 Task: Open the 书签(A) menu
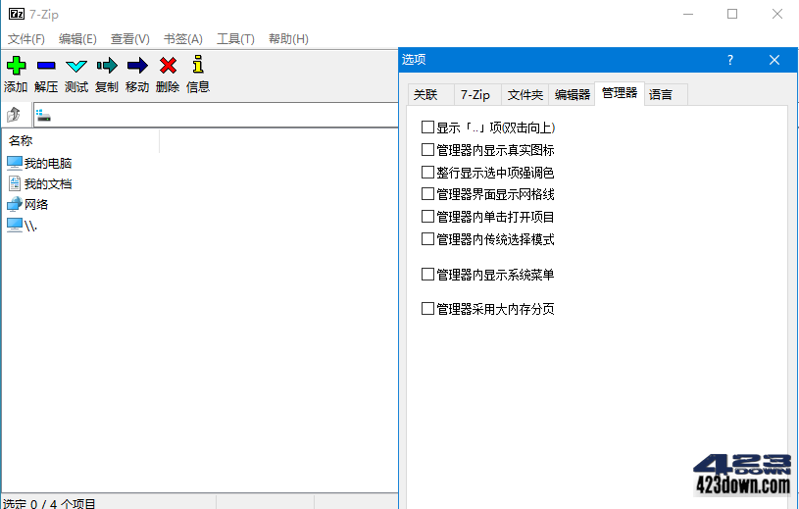(183, 39)
